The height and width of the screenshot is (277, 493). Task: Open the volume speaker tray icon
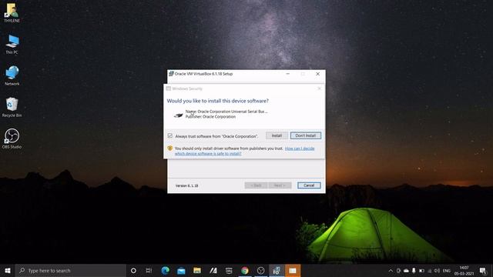pyautogui.click(x=437, y=270)
